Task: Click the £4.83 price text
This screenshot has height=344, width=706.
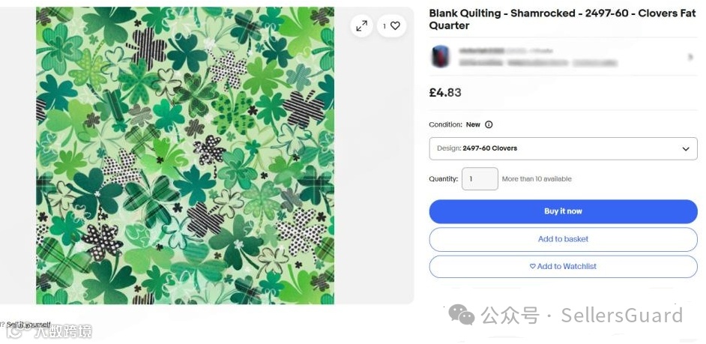Action: [445, 93]
